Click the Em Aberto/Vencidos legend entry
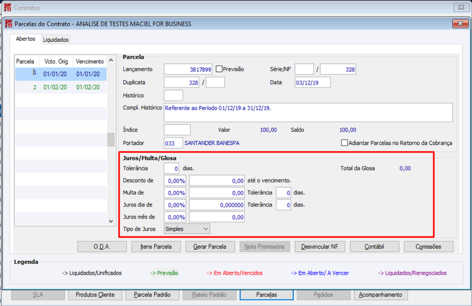 click(235, 273)
